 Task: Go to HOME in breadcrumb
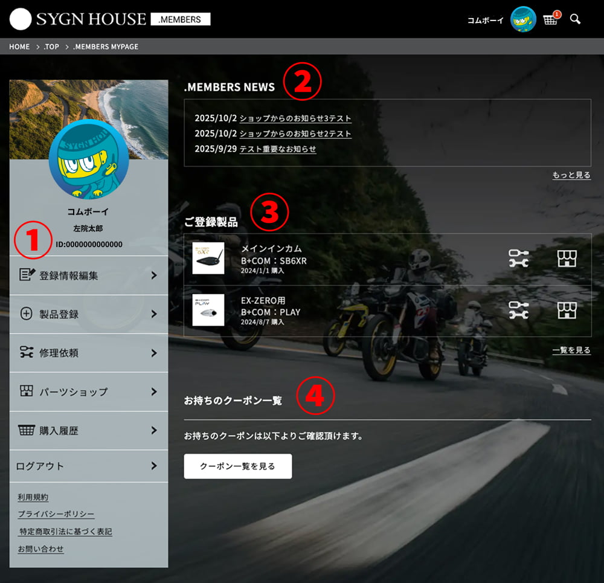coord(19,47)
